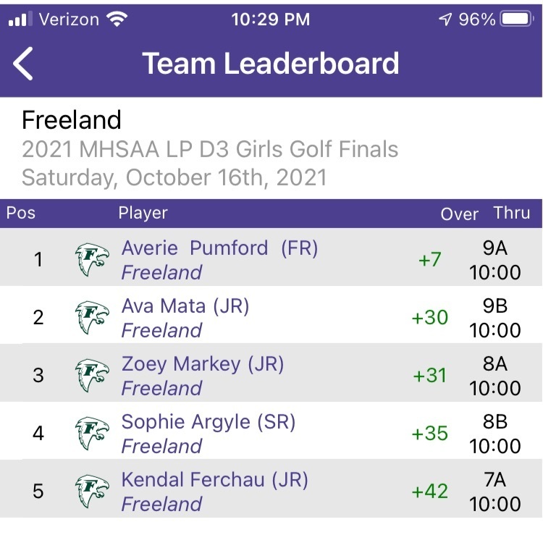Viewport: 543px width, 543px height.
Task: Tap the location arrow status icon
Action: [x=445, y=19]
